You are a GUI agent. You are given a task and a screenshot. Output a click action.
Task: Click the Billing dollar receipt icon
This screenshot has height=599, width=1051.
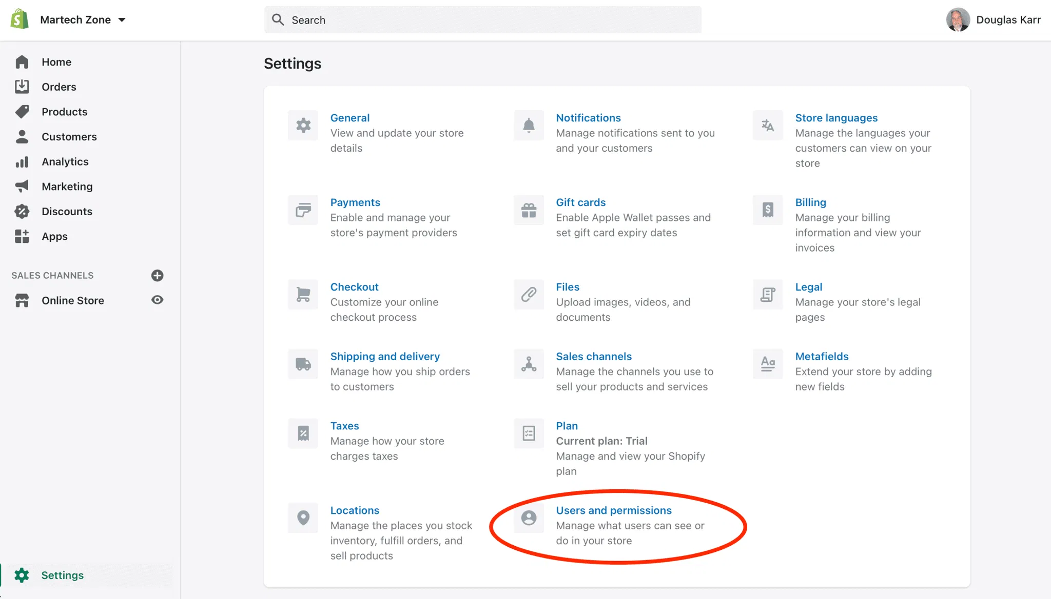[768, 210]
